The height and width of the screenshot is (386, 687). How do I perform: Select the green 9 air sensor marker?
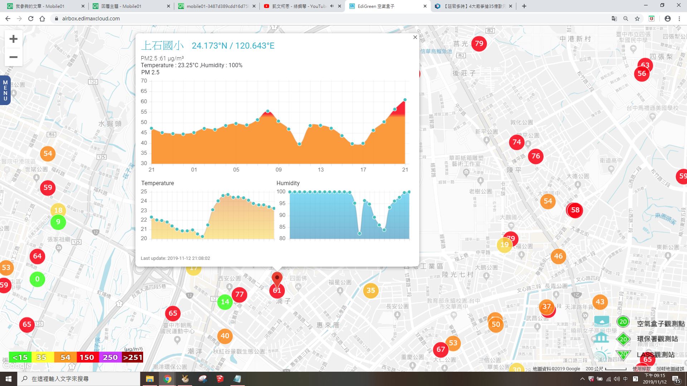tap(58, 222)
